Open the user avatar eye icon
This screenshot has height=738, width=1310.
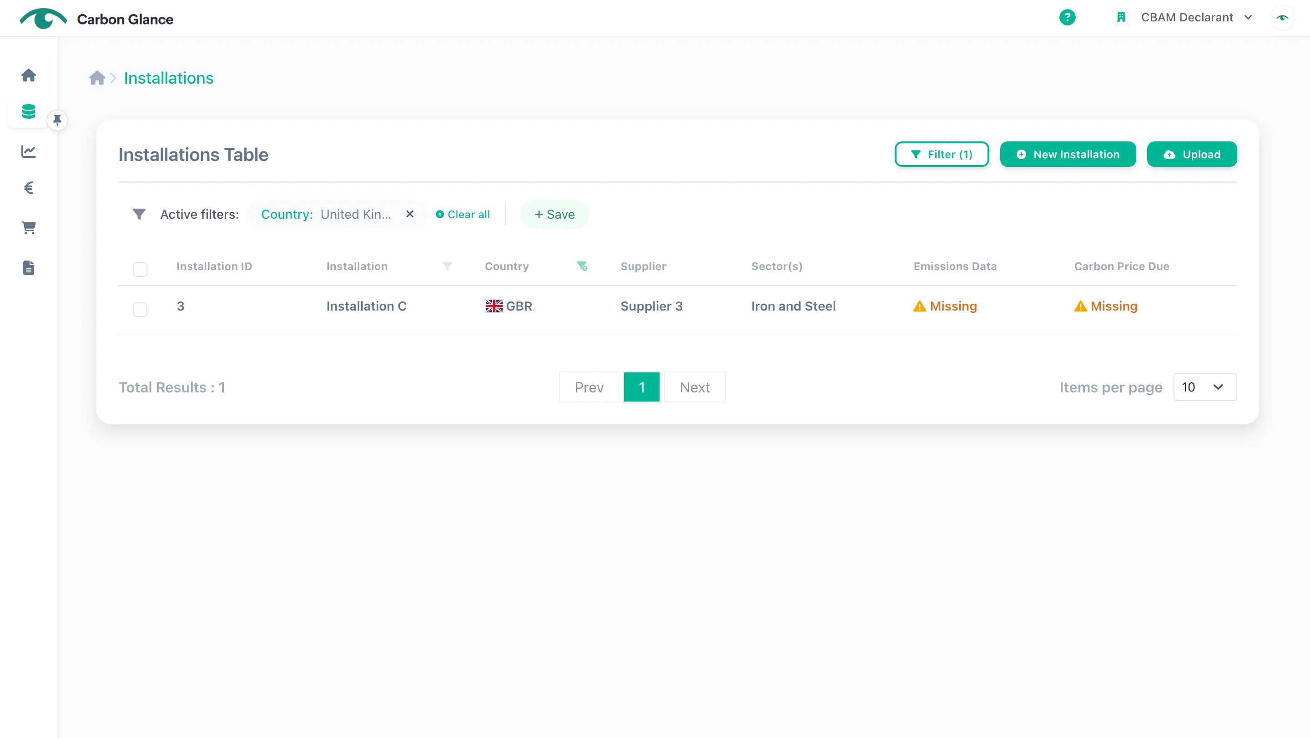tap(1282, 17)
